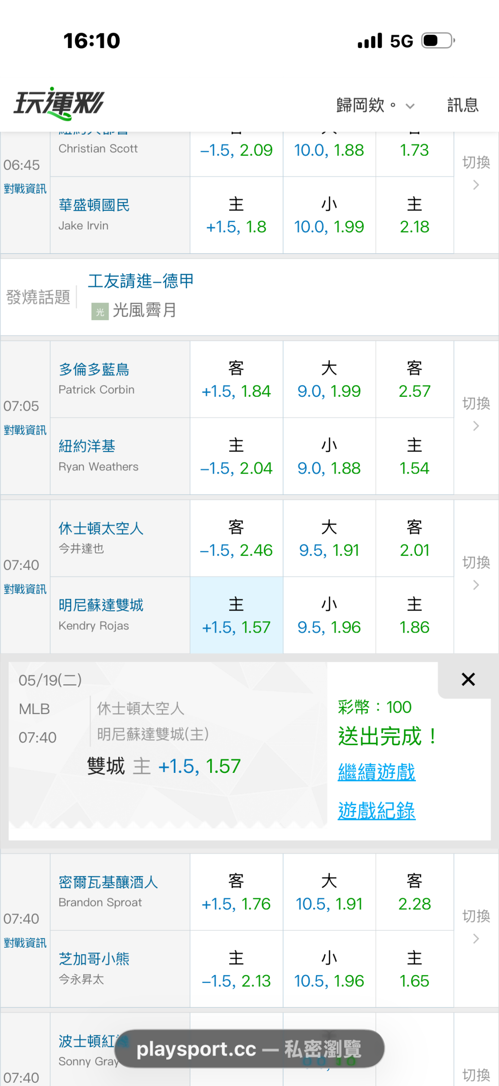
Task: Select the Twins home +1.5, 1.57 spread
Action: point(236,616)
